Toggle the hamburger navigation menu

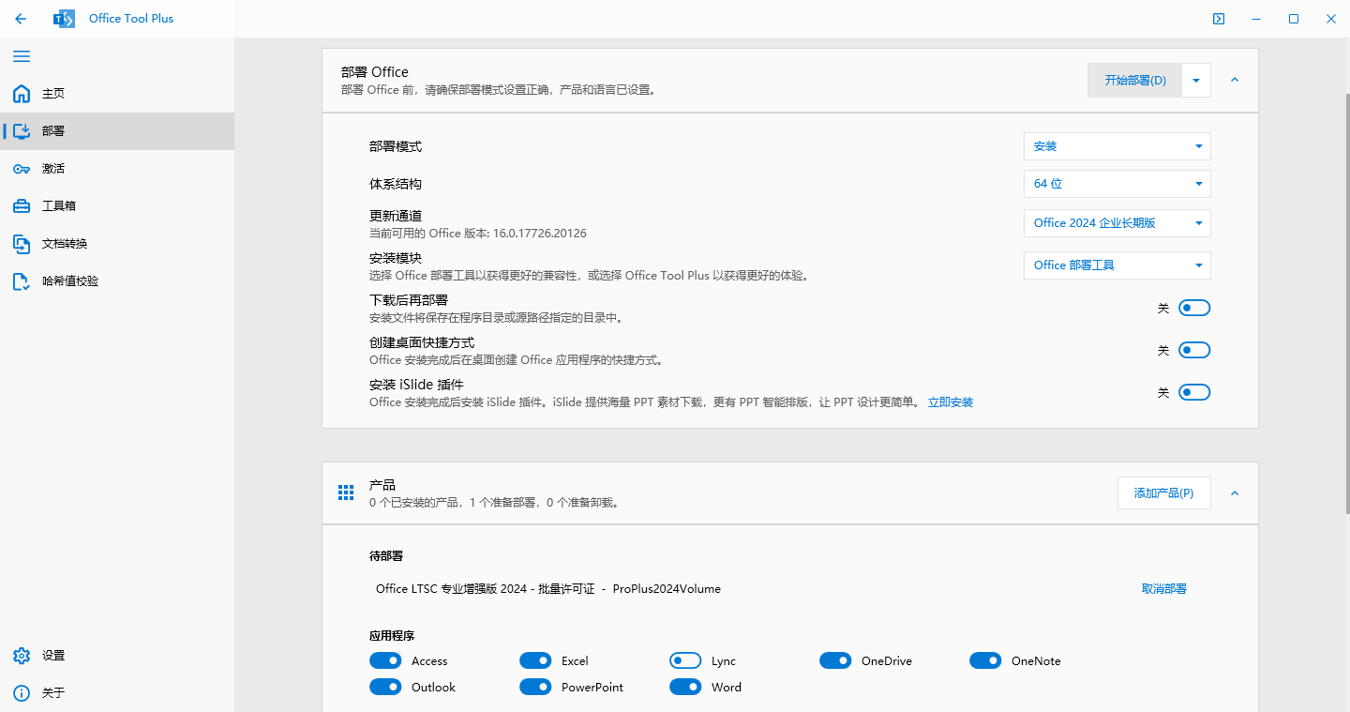pyautogui.click(x=22, y=56)
